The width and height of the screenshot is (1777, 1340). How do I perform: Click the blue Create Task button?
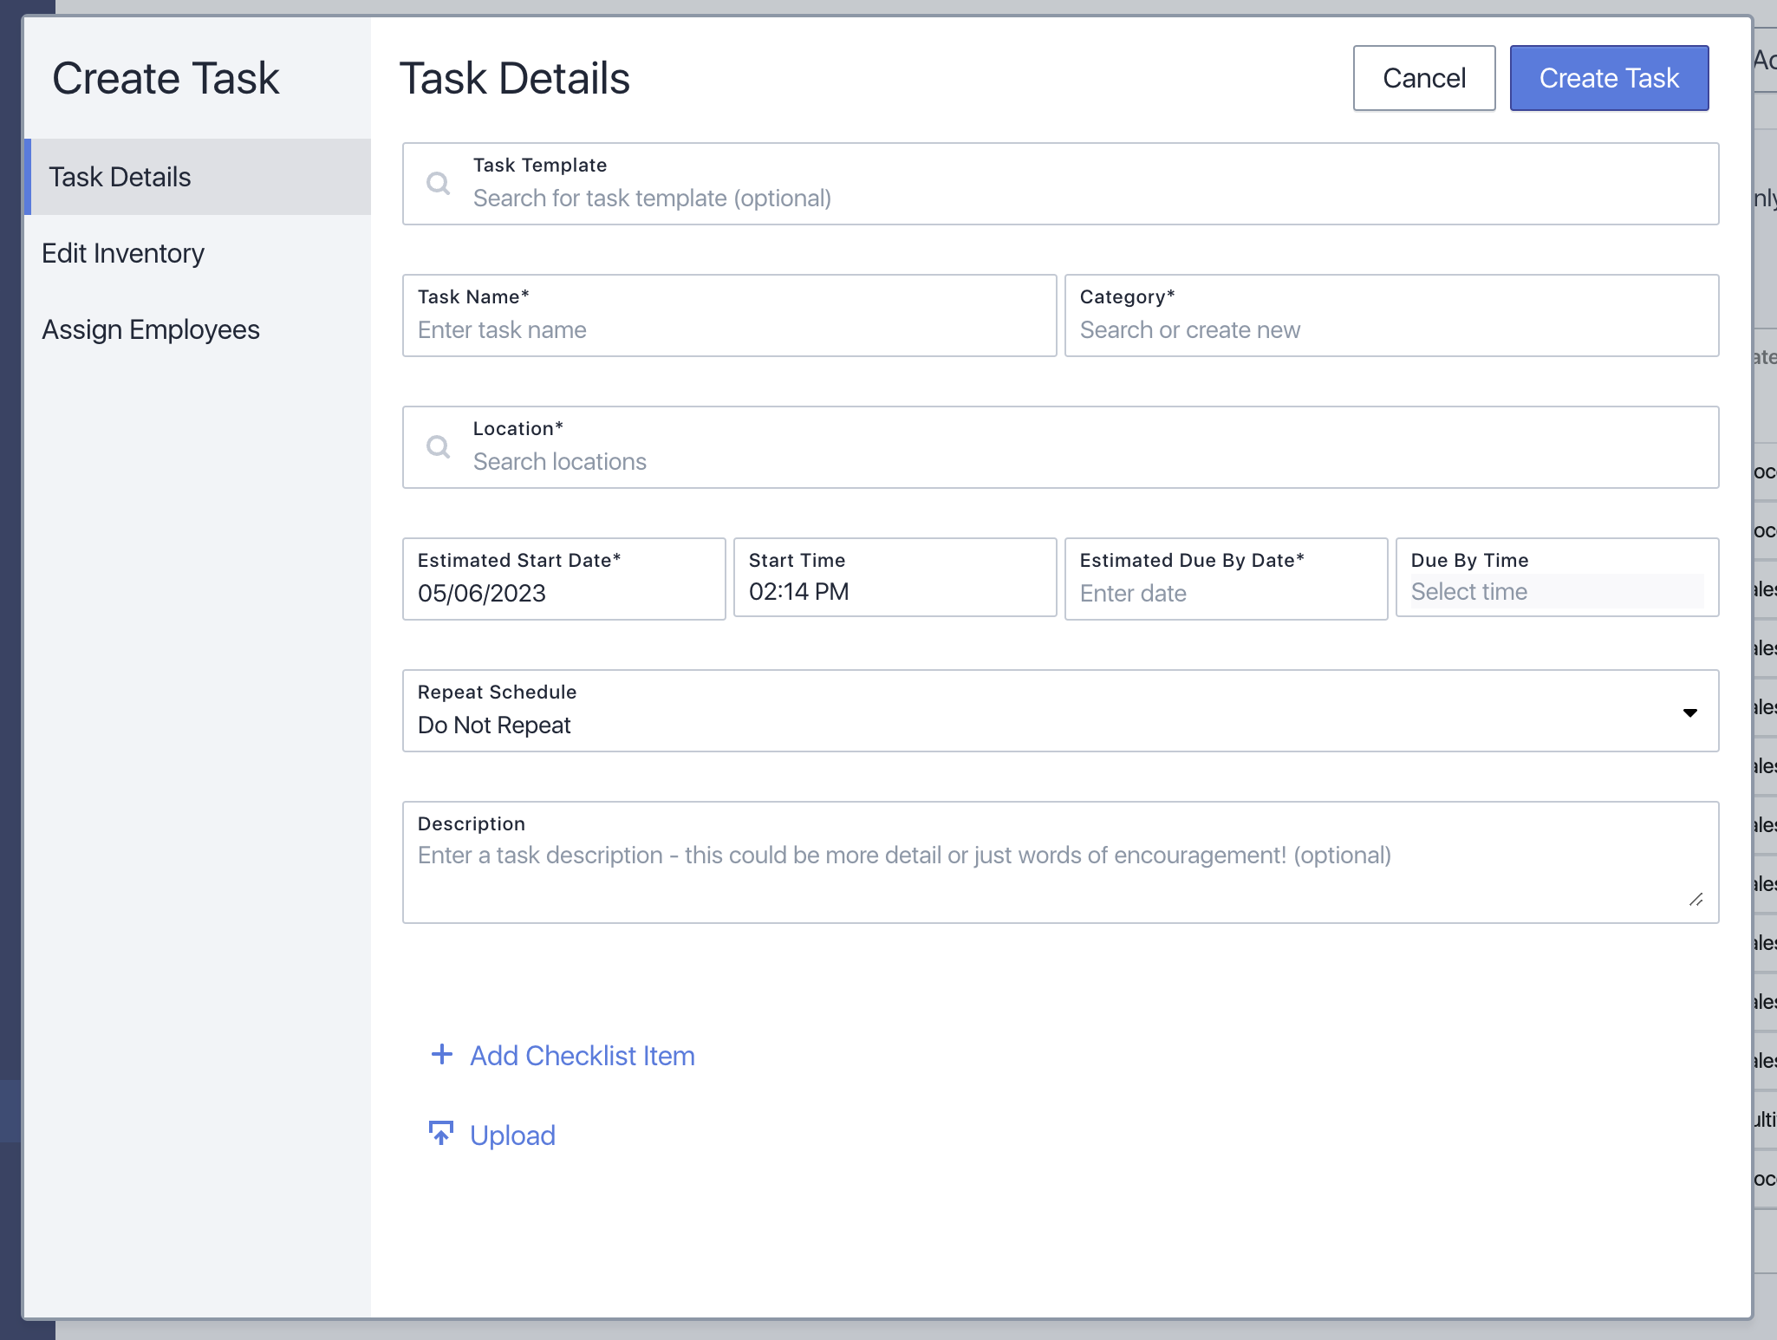(1609, 78)
